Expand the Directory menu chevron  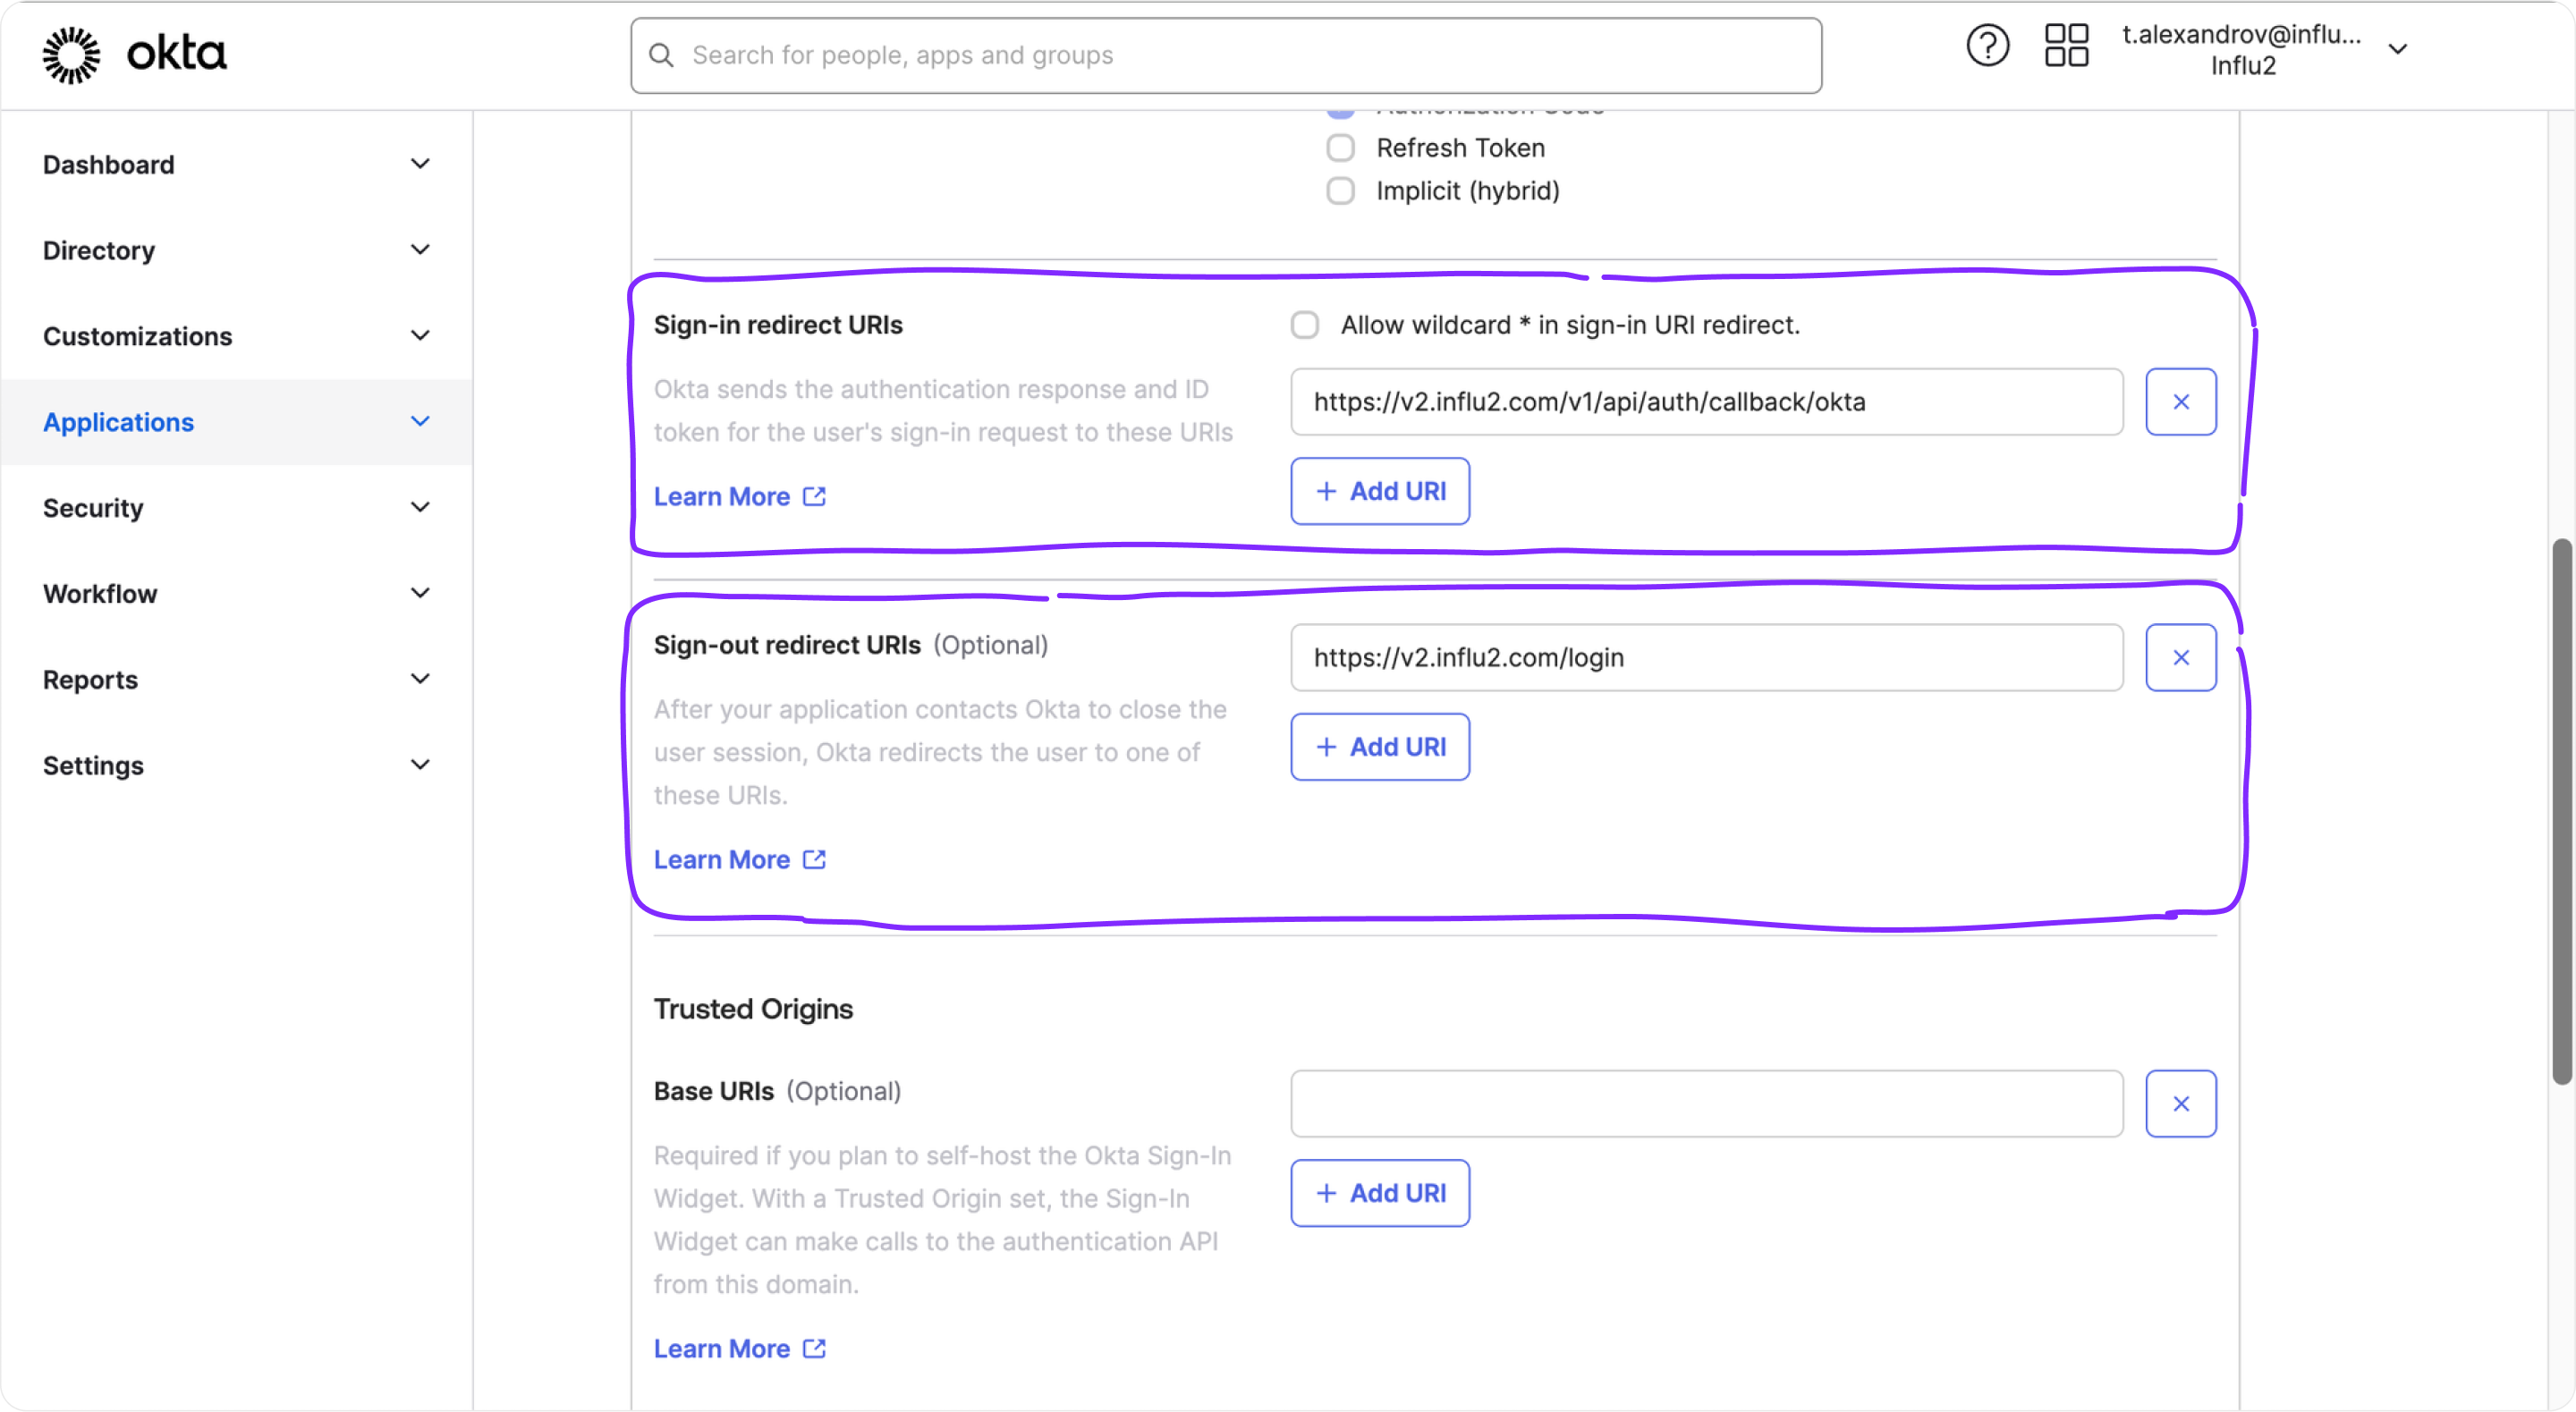click(x=420, y=250)
